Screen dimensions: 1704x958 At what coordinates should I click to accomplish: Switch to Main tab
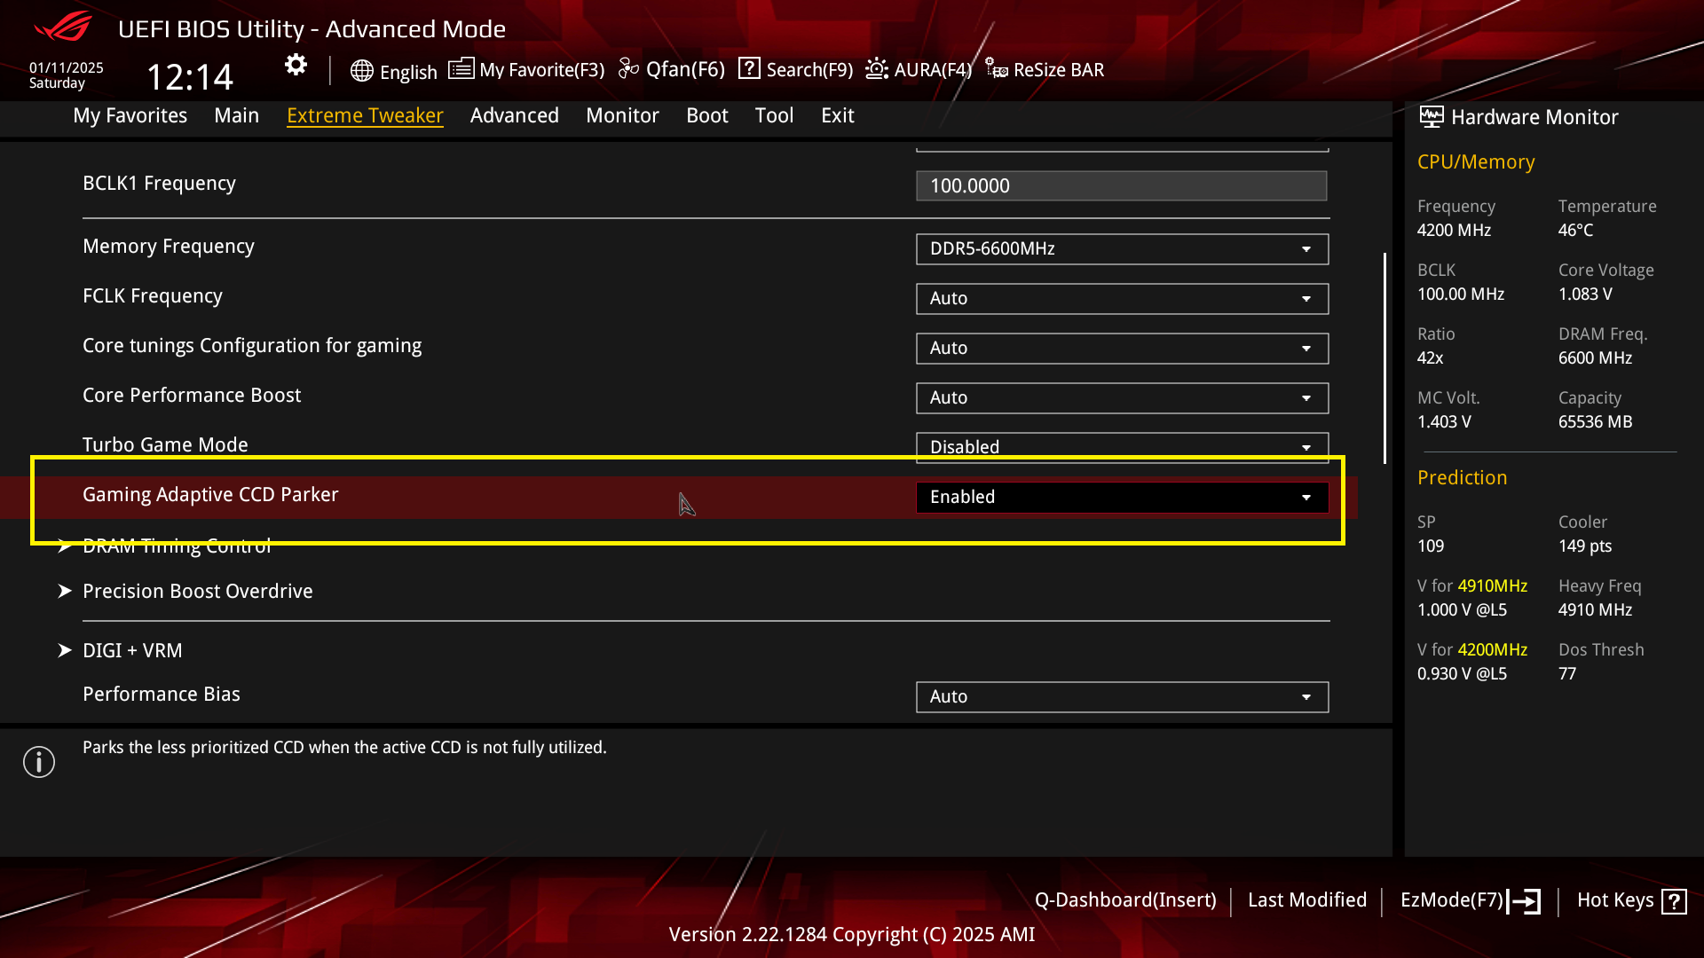[237, 115]
